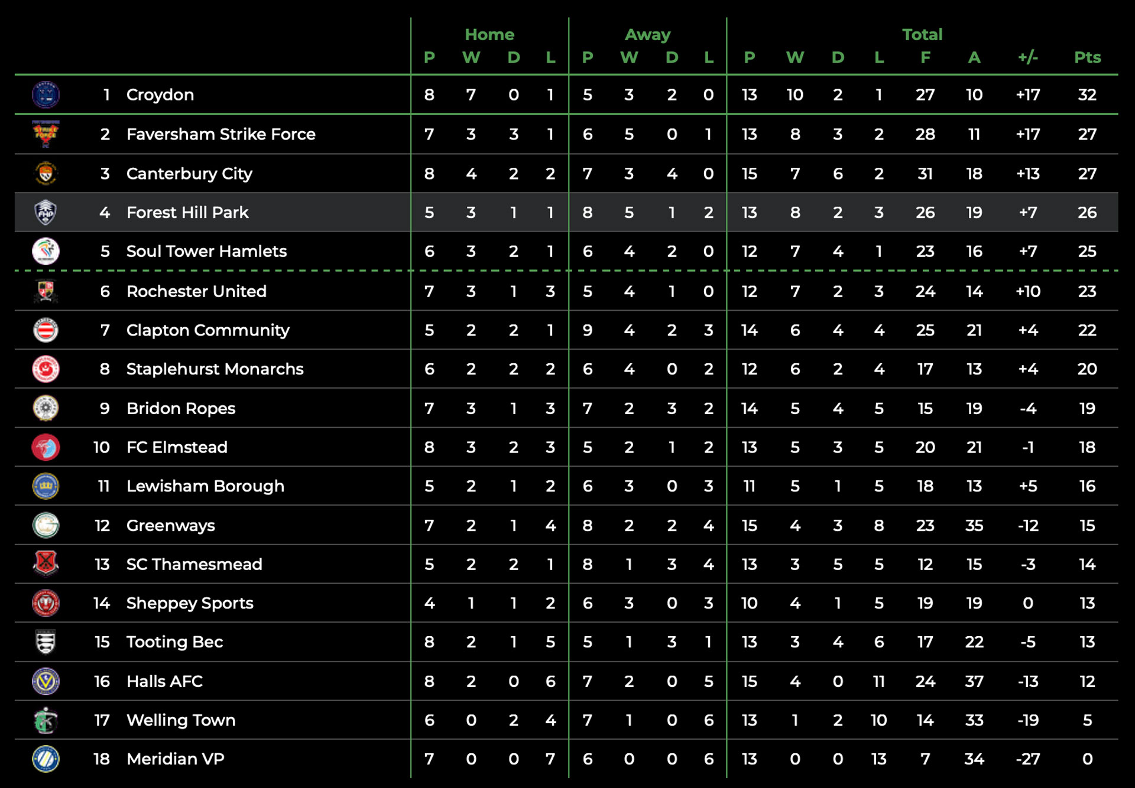Select the Sheppey Sports team name

190,603
